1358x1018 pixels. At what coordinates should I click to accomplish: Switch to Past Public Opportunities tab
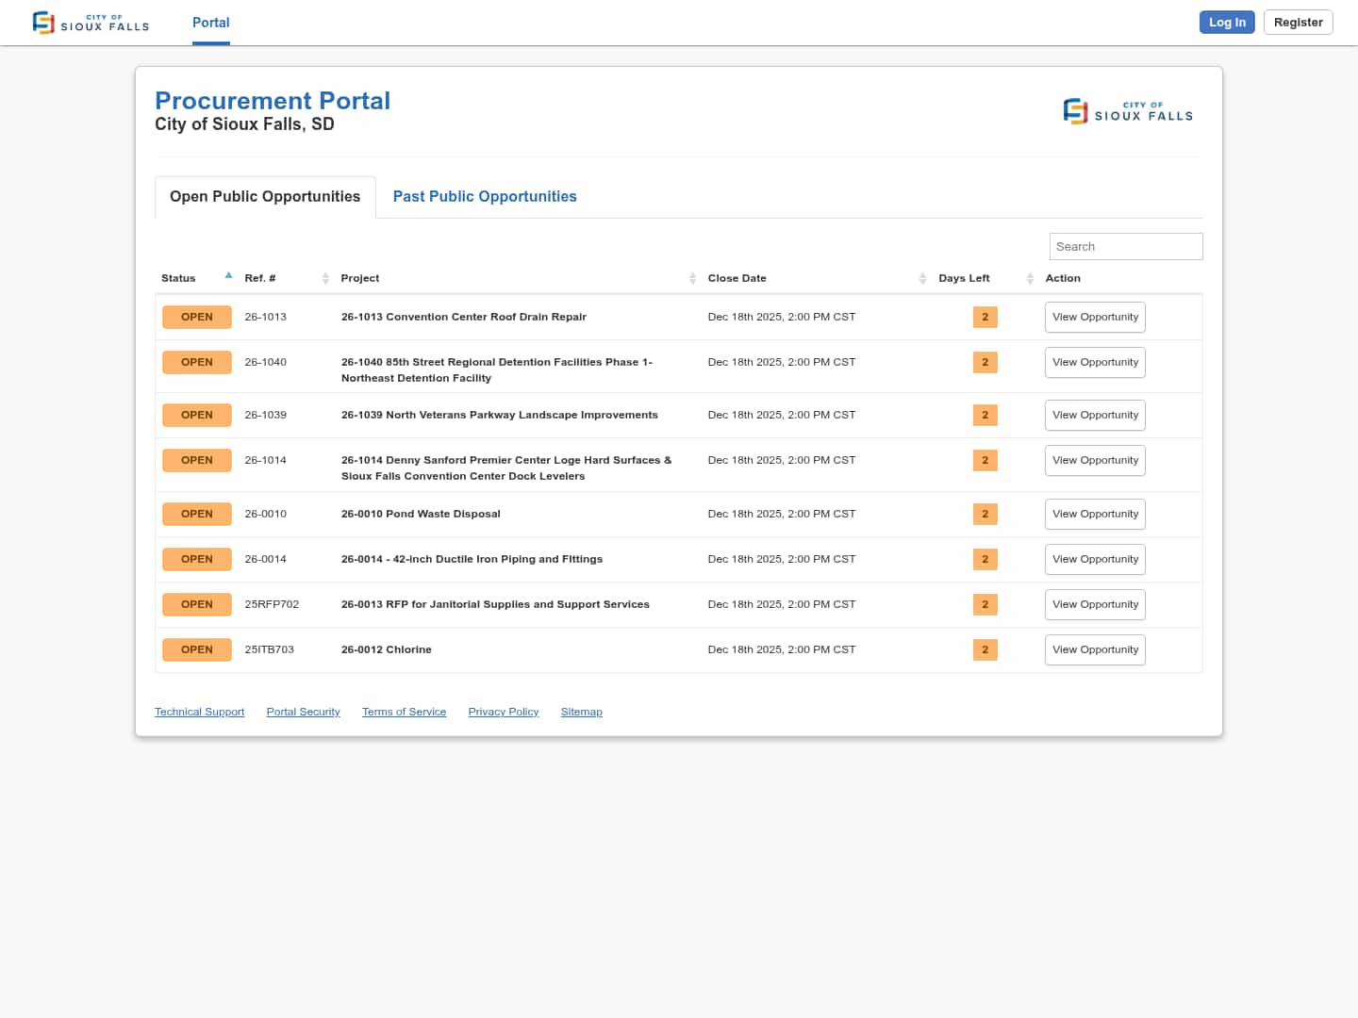(485, 196)
